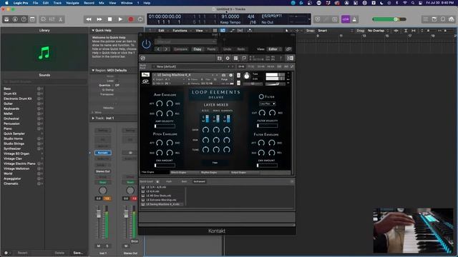The height and width of the screenshot is (257, 458).
Task: Open the Edit menu in Tracks area
Action: (161, 31)
